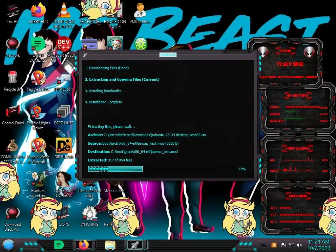
Task: Open the Control Panel desktop icon
Action: pos(13,115)
